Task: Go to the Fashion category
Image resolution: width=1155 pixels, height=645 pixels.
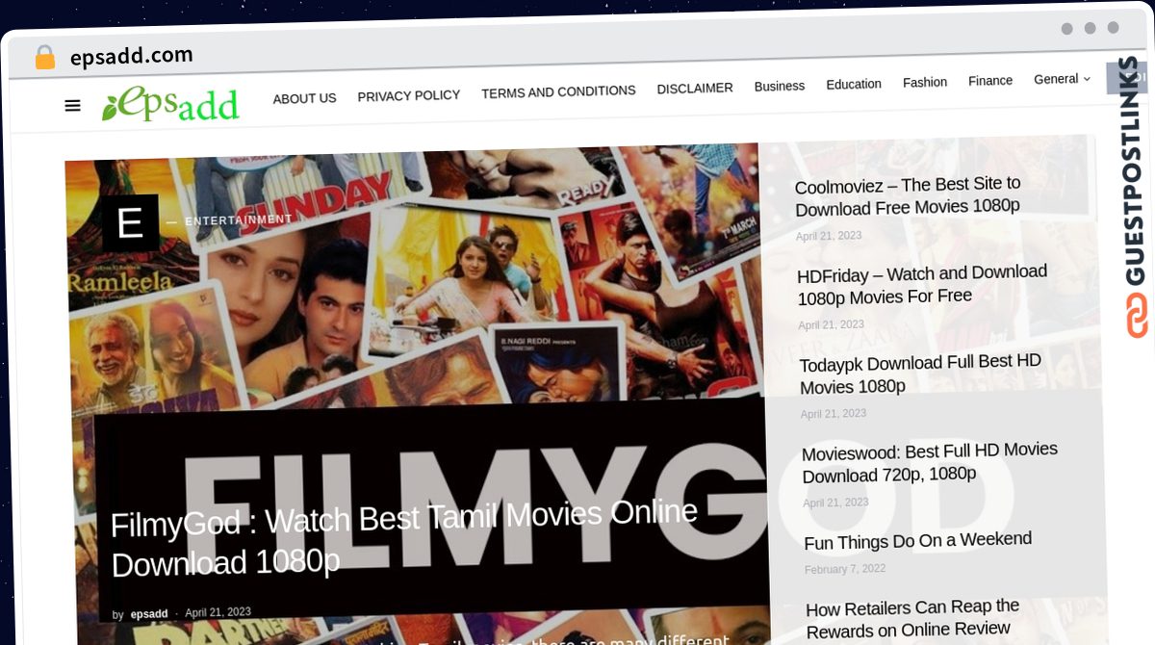Action: [925, 82]
